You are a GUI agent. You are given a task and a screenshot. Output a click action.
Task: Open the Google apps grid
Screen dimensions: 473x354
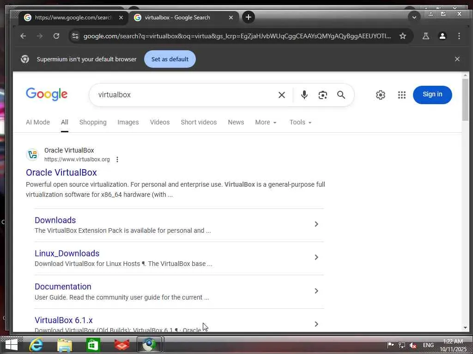click(402, 95)
